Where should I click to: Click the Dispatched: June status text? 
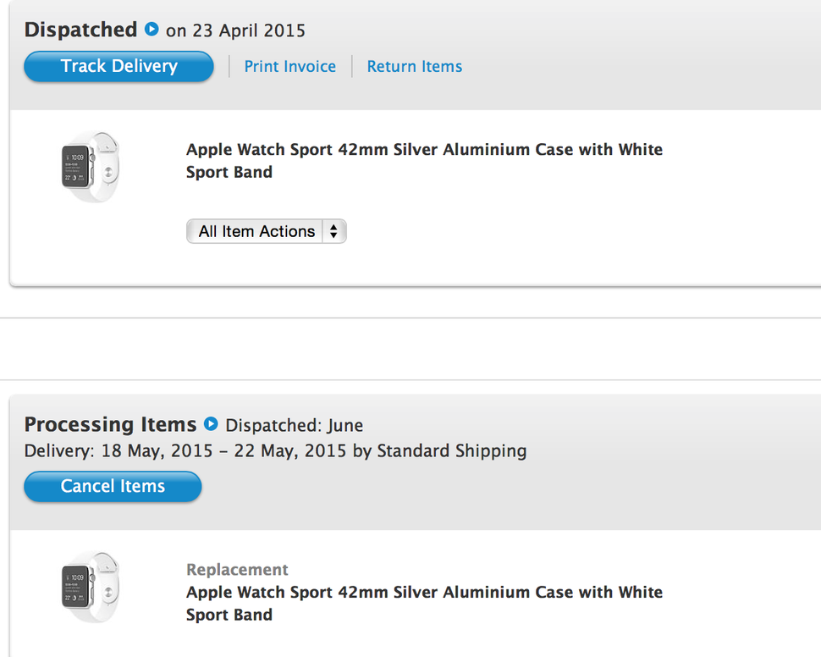(294, 426)
